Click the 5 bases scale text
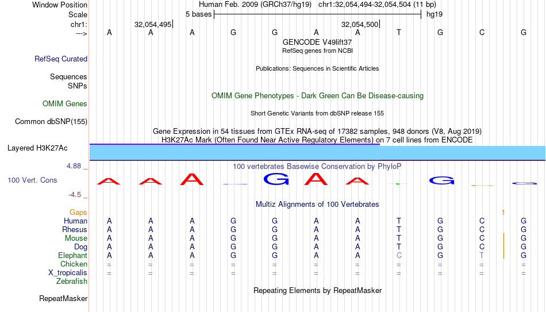 point(198,14)
